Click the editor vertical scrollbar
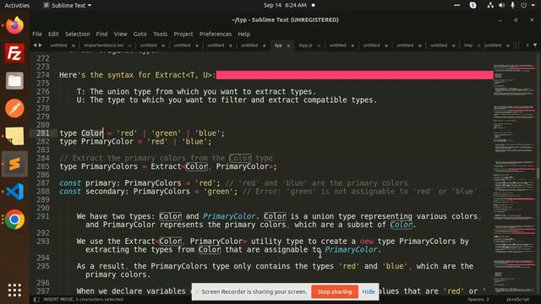Image resolution: width=541 pixels, height=304 pixels. point(538,174)
